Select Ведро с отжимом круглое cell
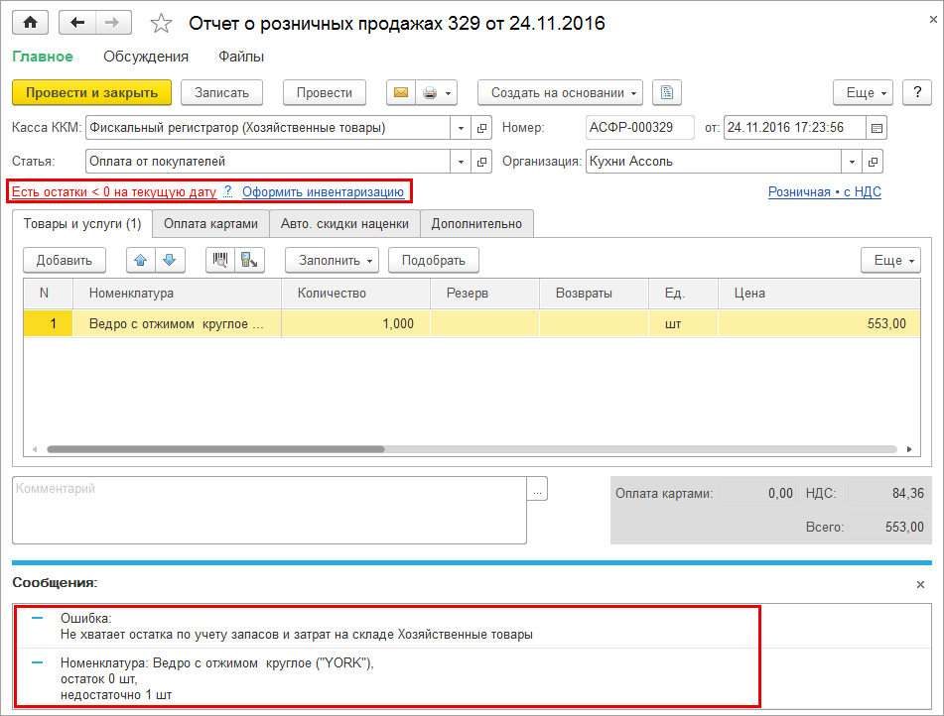The width and height of the screenshot is (944, 716). (x=177, y=323)
